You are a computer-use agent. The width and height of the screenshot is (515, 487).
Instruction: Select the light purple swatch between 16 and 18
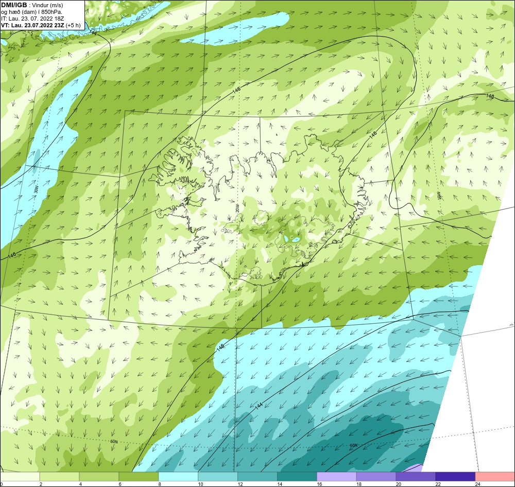337,477
